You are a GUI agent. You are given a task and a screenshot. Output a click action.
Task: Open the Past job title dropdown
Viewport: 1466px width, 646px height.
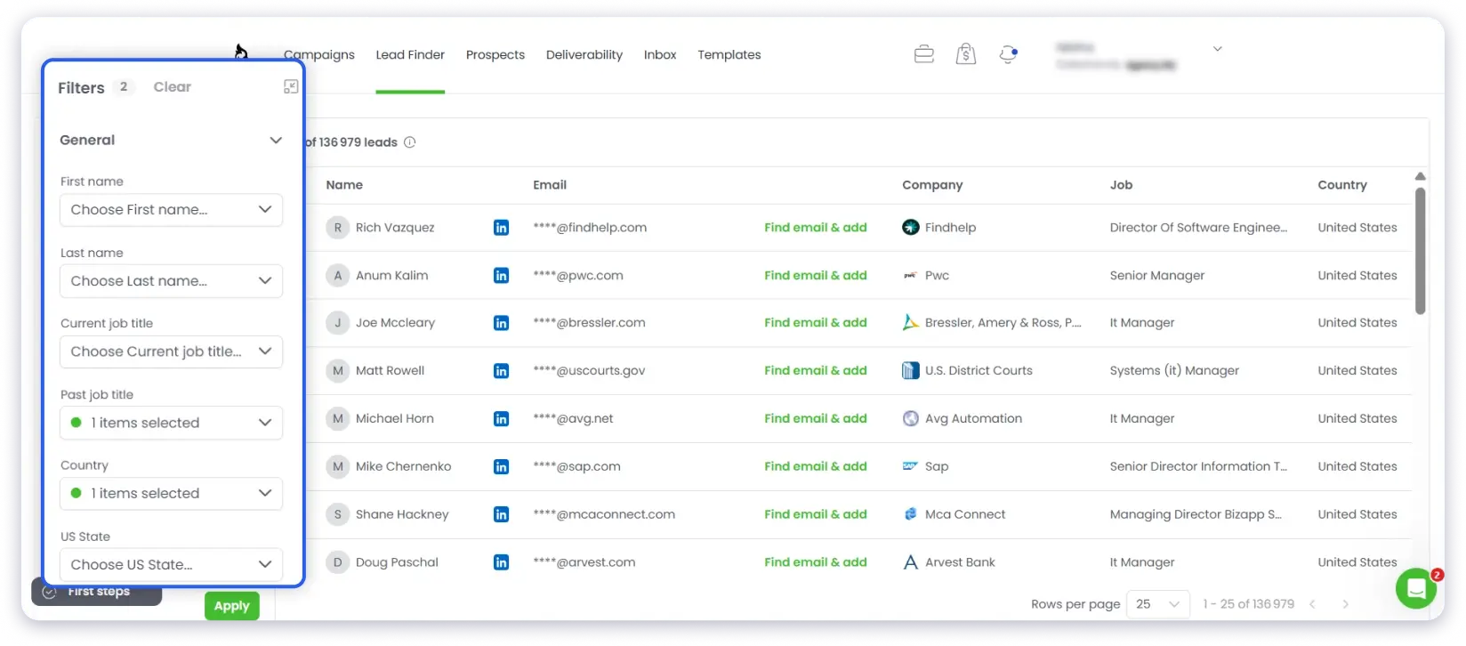[x=171, y=423]
